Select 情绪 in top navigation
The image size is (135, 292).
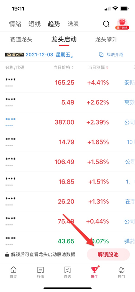click(x=15, y=24)
